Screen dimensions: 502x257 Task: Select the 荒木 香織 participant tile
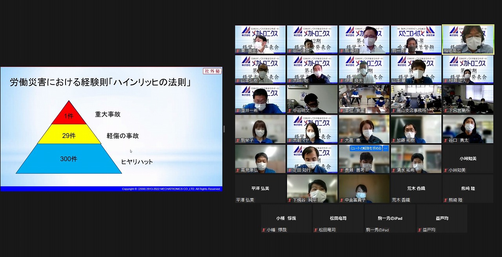point(416,189)
